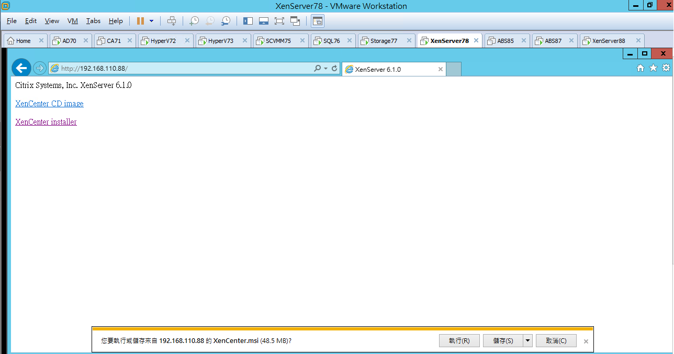Open the File menu
Screen dimensions: 674x354
12,21
